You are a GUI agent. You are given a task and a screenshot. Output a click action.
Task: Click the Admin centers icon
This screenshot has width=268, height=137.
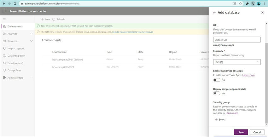coord(4,78)
